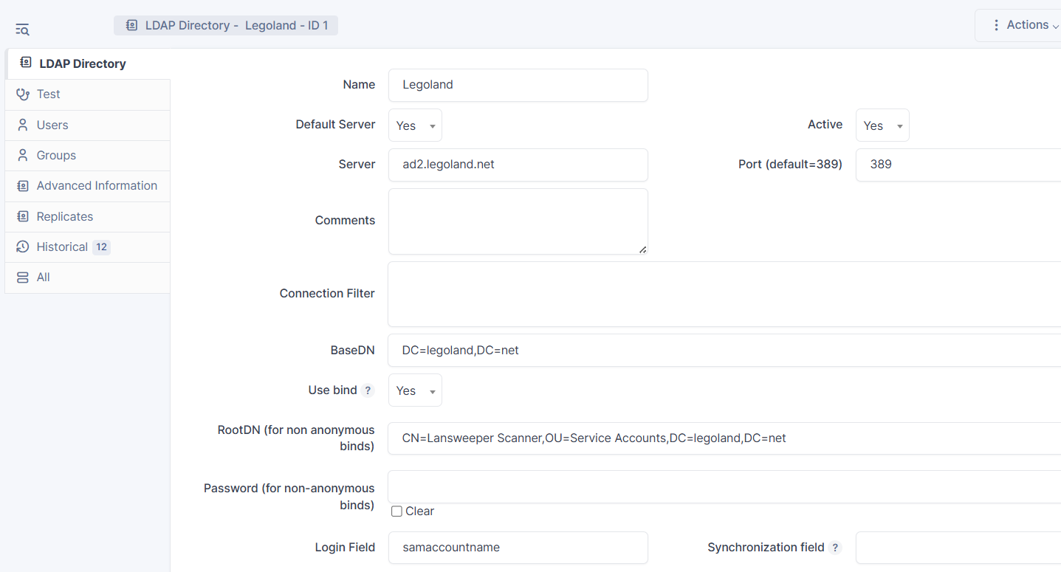Open the Active Yes dropdown

[x=882, y=125]
